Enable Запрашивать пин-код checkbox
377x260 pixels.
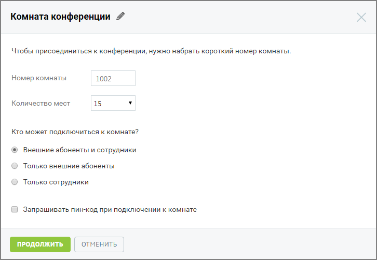[x=15, y=209]
